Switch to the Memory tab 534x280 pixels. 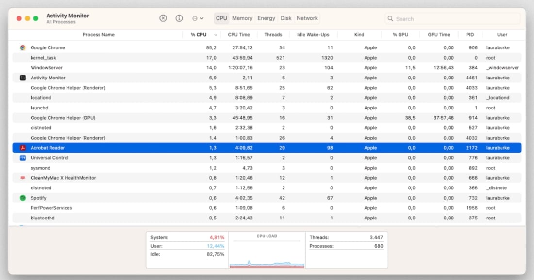point(242,18)
